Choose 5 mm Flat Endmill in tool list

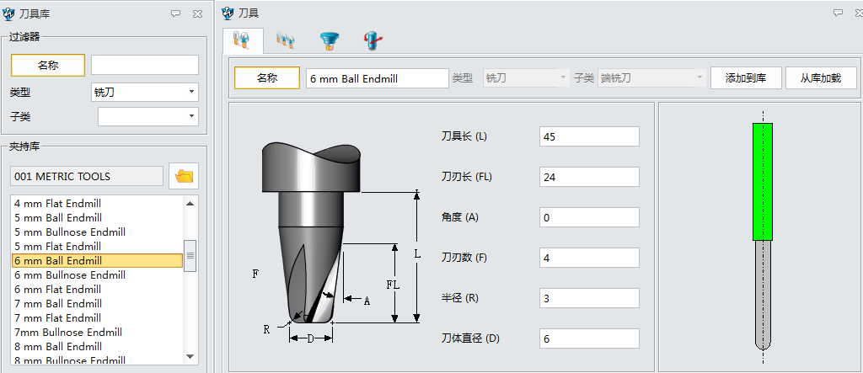(x=57, y=246)
